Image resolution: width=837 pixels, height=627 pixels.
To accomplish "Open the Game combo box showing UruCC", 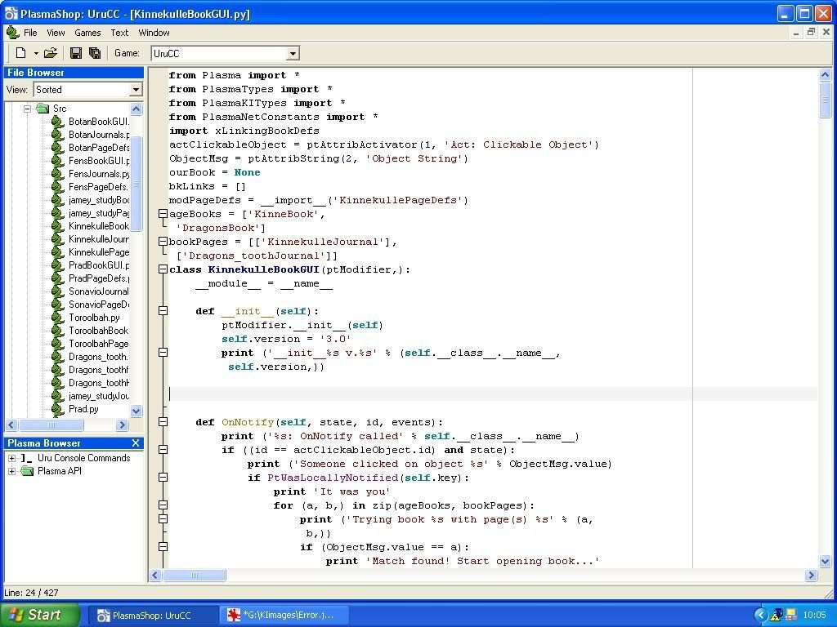I will click(226, 53).
